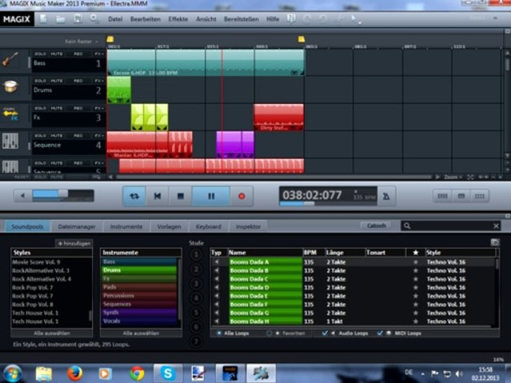This screenshot has width=511, height=383.
Task: Click the Catooh button
Action: coord(376,226)
